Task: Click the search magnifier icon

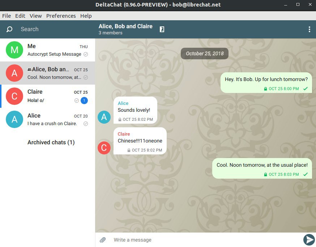Action: tap(9, 29)
